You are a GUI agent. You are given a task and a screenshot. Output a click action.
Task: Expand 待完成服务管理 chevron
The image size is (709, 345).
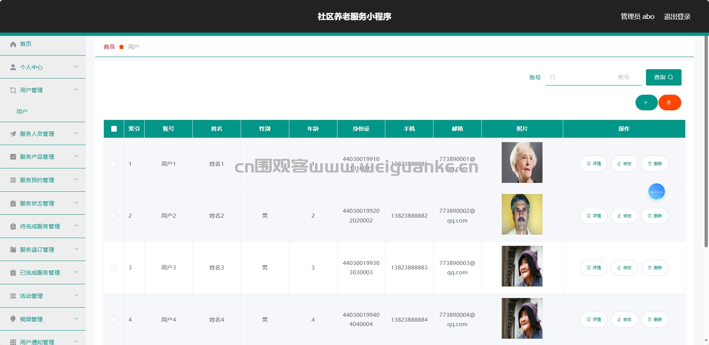pyautogui.click(x=76, y=226)
